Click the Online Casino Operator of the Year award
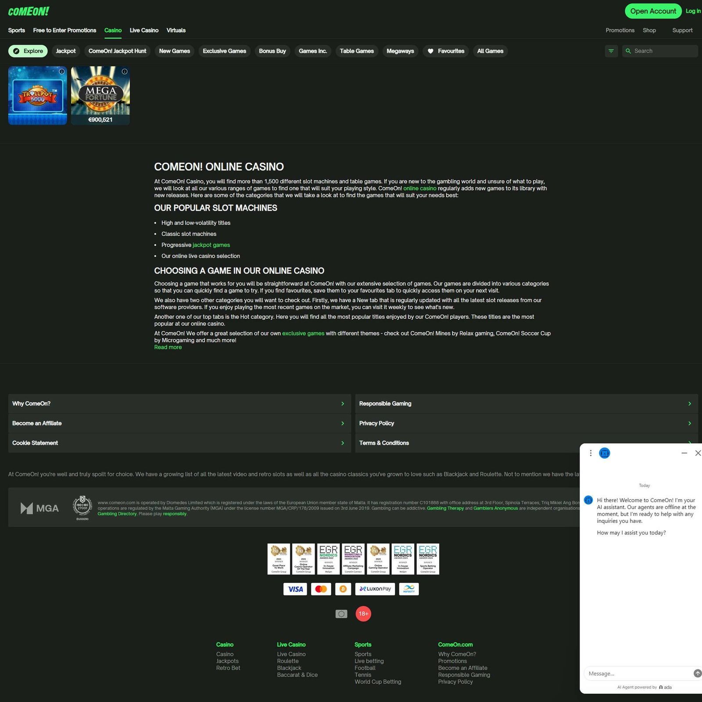This screenshot has width=702, height=702. pyautogui.click(x=304, y=559)
